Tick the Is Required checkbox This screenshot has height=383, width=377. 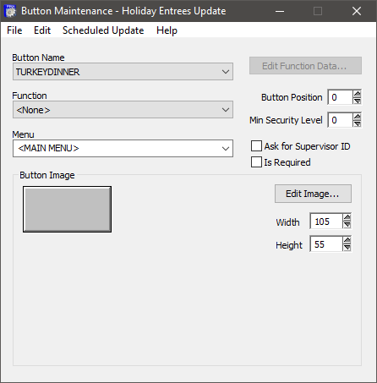tap(256, 162)
